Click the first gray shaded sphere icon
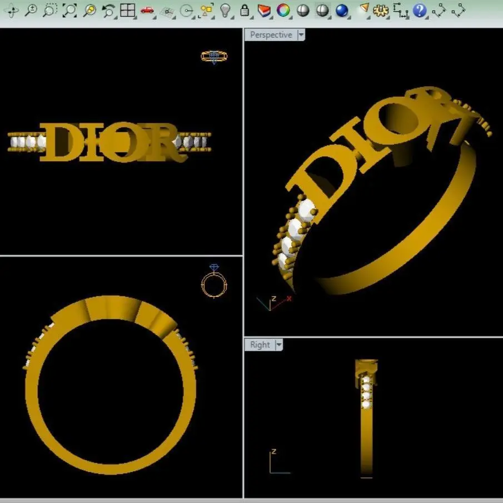The image size is (503, 503). (303, 11)
